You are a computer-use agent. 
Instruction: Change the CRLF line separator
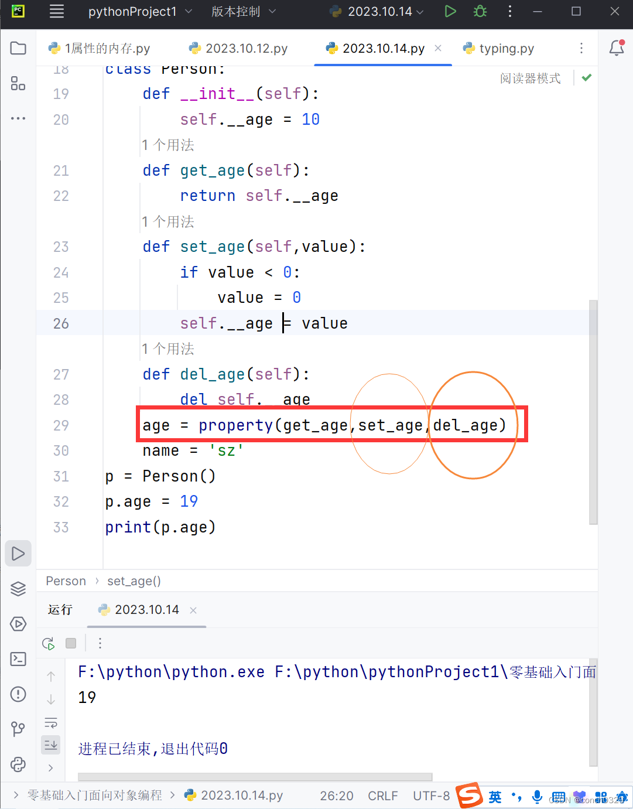tap(383, 796)
